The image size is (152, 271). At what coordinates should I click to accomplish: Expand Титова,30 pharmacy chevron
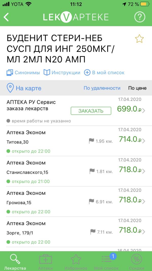pyautogui.click(x=144, y=141)
